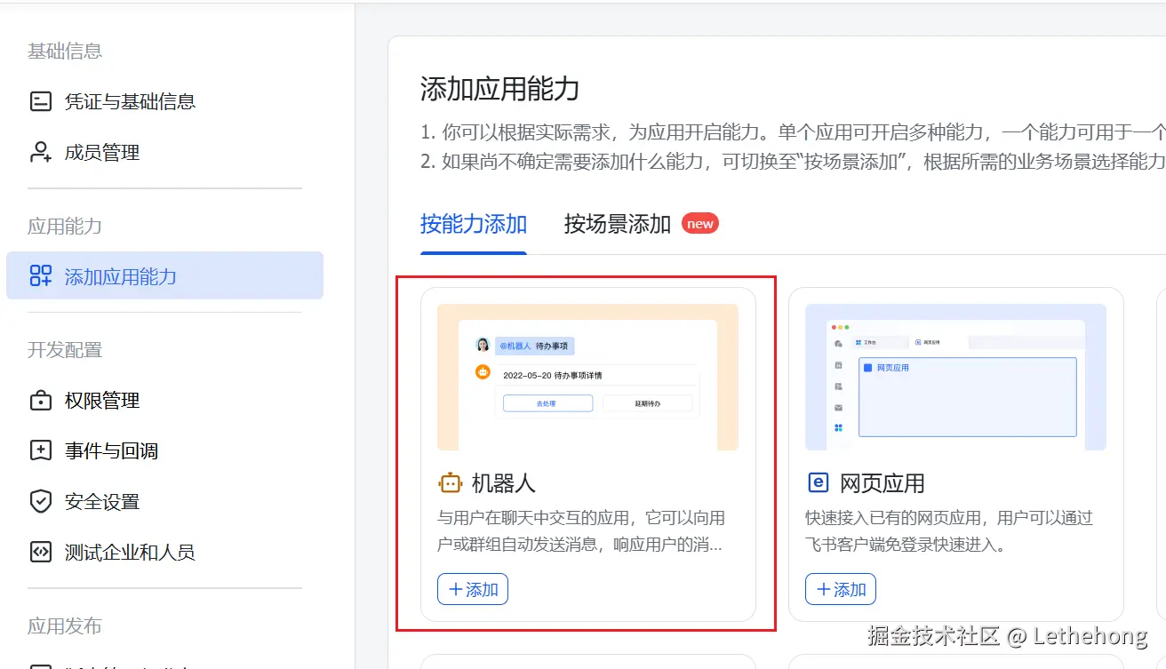Click the 成员管理 member icon
The height and width of the screenshot is (669, 1166).
[41, 152]
